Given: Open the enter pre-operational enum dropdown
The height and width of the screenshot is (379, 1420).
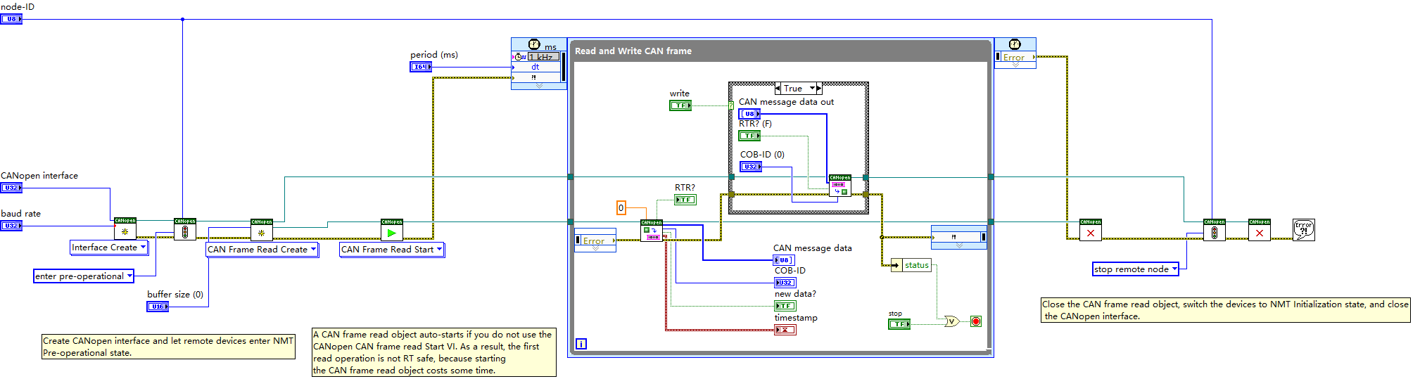Looking at the screenshot, I should tap(129, 276).
